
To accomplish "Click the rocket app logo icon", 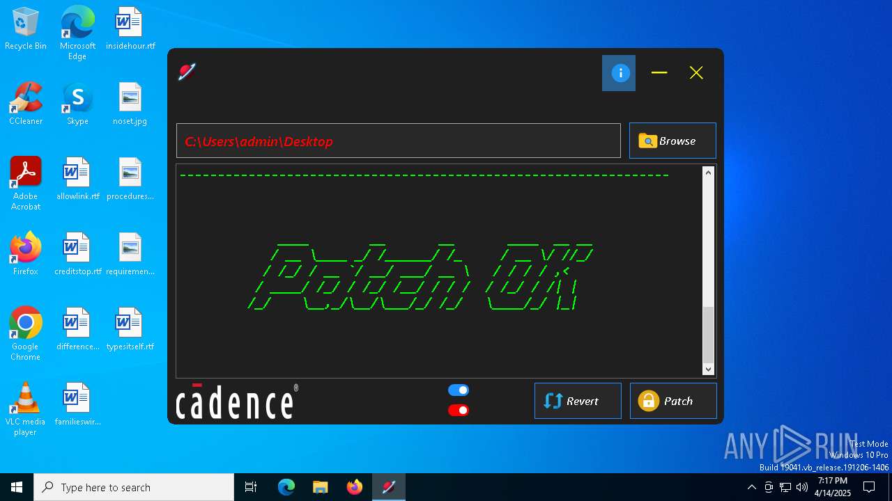I will tap(187, 72).
